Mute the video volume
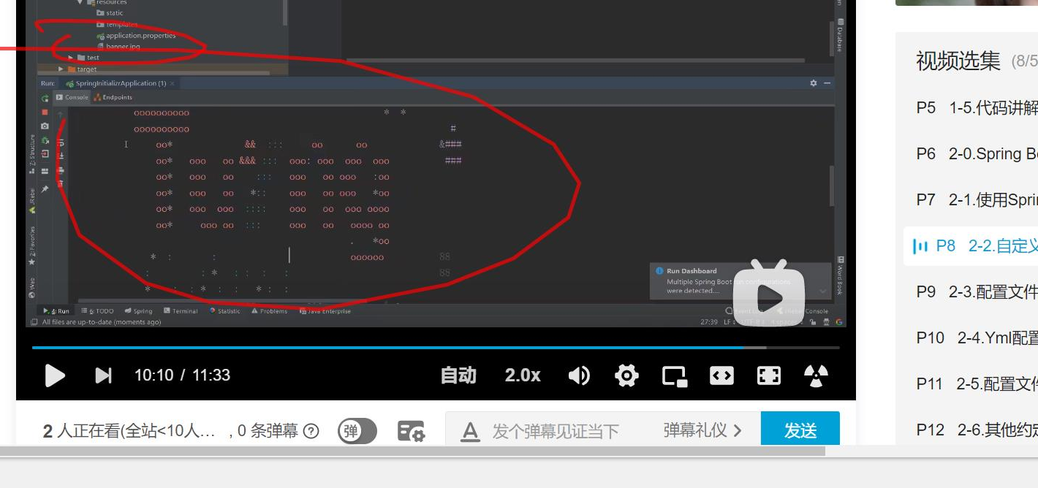1038x488 pixels. (x=579, y=375)
